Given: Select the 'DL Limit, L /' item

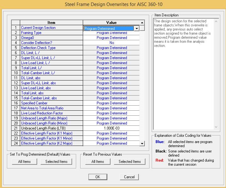Looking at the screenshot, I should (x=51, y=53).
